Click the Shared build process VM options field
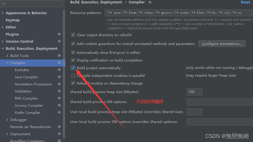 coord(220,102)
